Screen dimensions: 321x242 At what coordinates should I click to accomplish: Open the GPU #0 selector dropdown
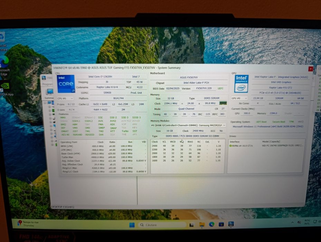click(x=239, y=98)
